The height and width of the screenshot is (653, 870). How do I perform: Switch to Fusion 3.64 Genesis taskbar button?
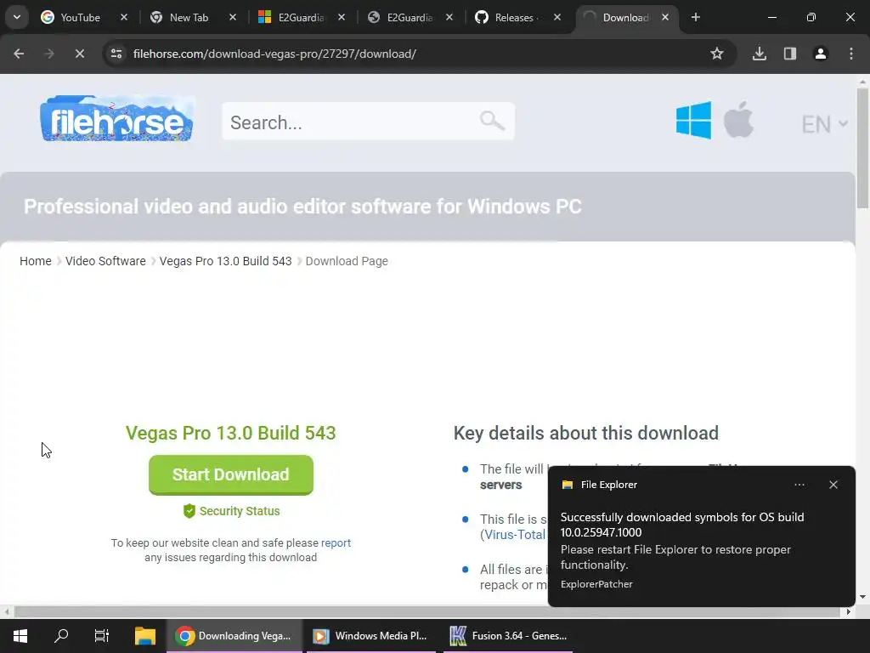[x=508, y=636]
